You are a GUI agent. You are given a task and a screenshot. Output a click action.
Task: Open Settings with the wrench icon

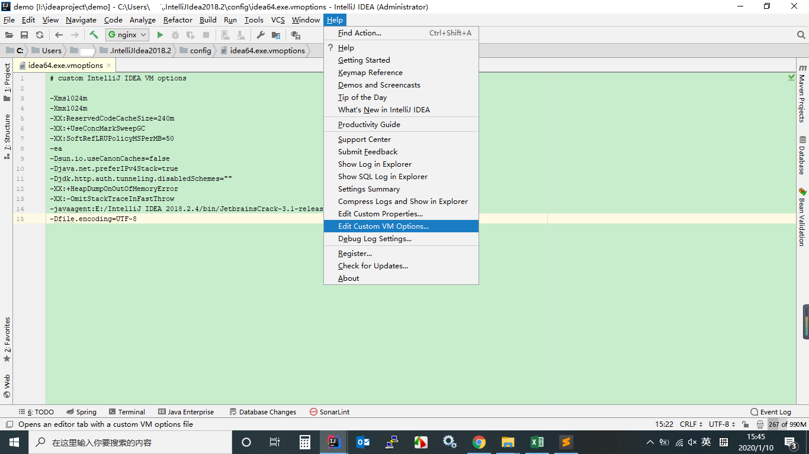click(x=261, y=35)
